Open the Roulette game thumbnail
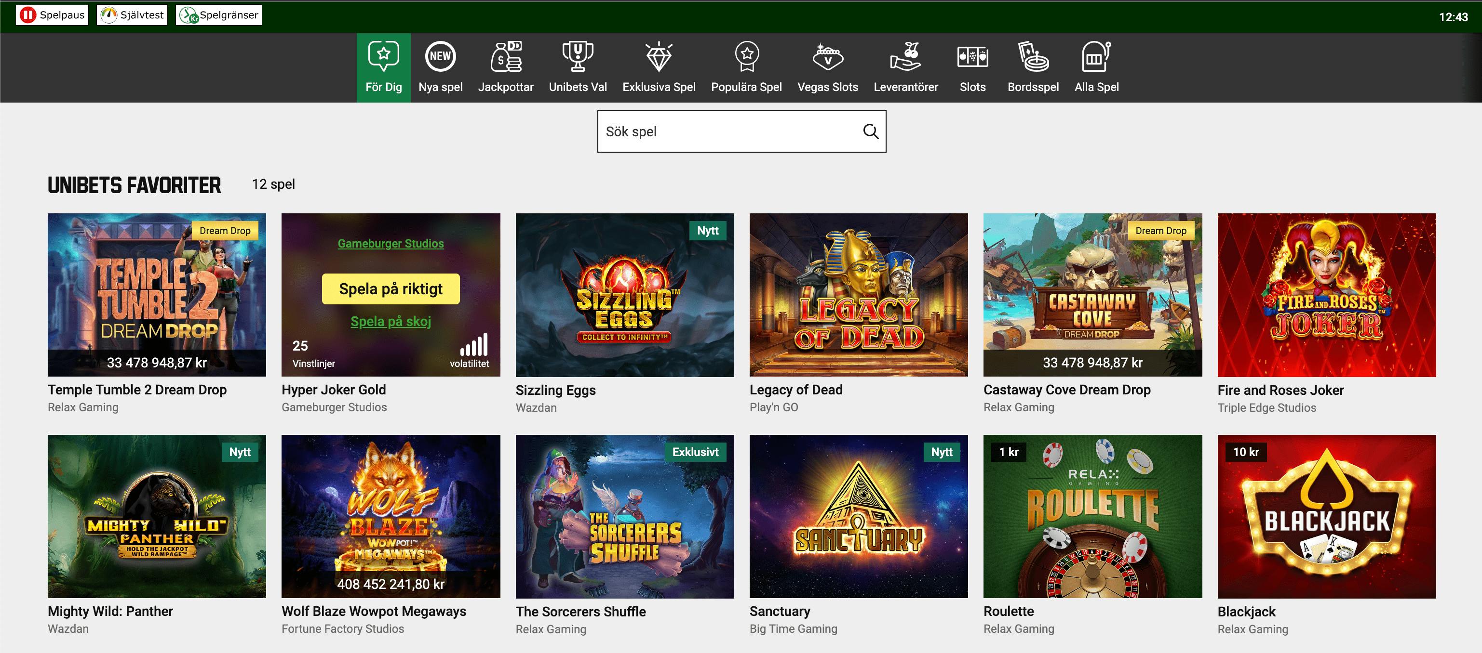Viewport: 1482px width, 653px height. click(x=1092, y=516)
